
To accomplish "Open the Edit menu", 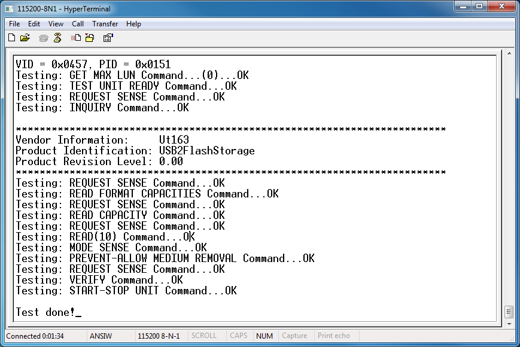I will click(34, 24).
